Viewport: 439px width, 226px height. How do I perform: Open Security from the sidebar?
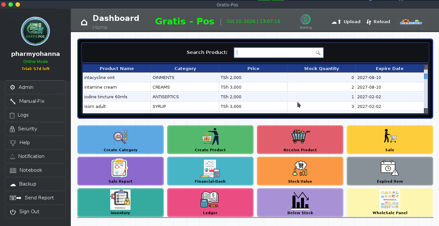(35, 129)
